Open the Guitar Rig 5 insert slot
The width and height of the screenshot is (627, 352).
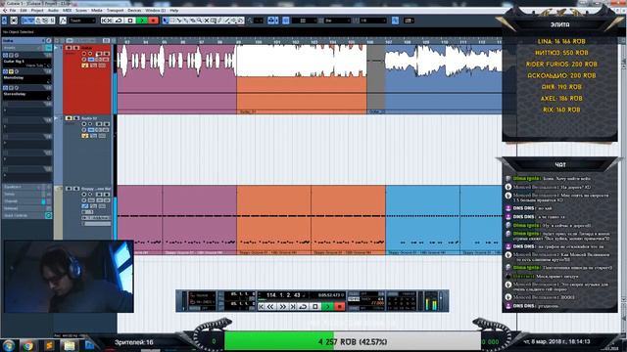tap(25, 62)
